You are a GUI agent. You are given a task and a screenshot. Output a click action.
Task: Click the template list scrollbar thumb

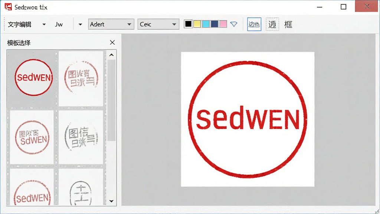(x=111, y=100)
